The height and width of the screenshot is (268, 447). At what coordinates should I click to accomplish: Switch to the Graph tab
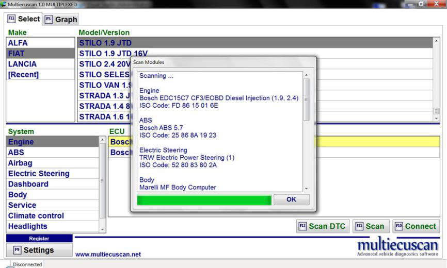pos(60,20)
